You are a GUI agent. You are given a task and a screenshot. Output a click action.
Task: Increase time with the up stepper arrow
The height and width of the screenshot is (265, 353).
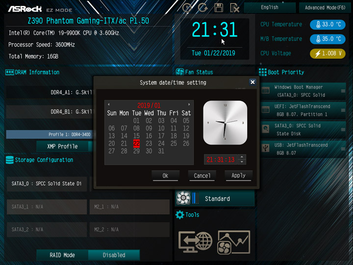pos(242,157)
